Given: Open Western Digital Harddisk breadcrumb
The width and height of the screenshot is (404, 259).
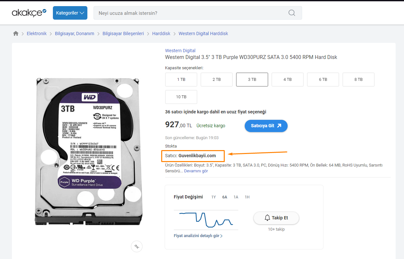Looking at the screenshot, I should pyautogui.click(x=203, y=34).
